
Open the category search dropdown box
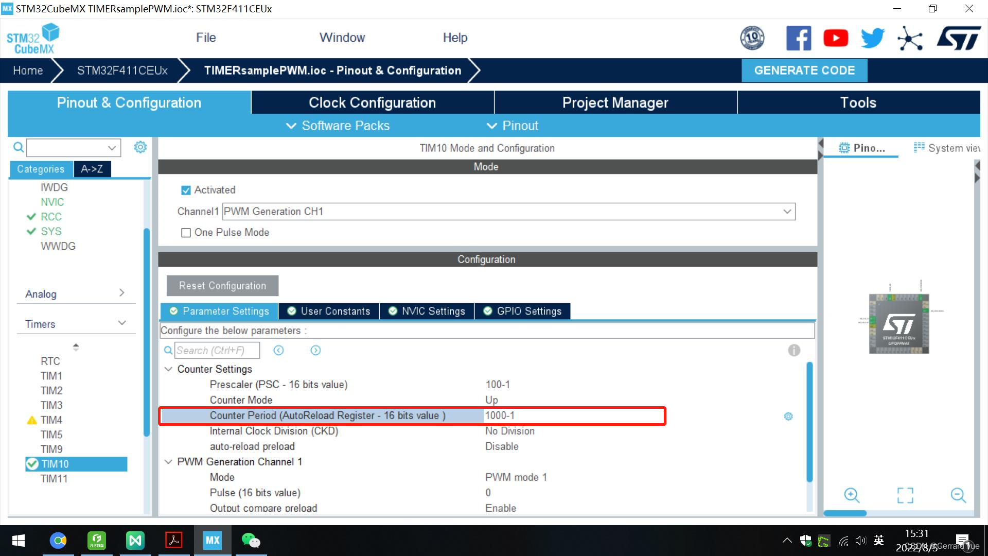click(x=74, y=148)
